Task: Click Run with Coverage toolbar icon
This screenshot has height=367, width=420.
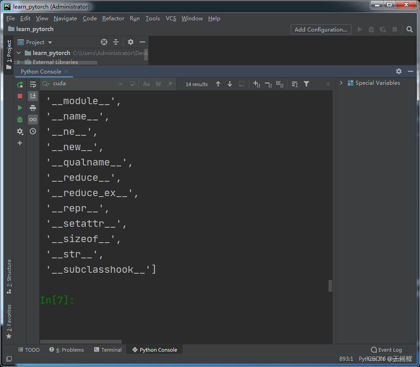Action: click(383, 29)
